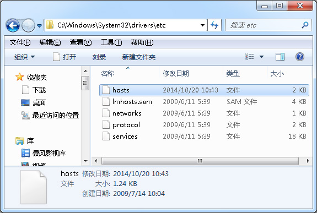Open 最近访问的位置 in navigation pane
Viewport: 317px width, 213px height.
[56, 116]
